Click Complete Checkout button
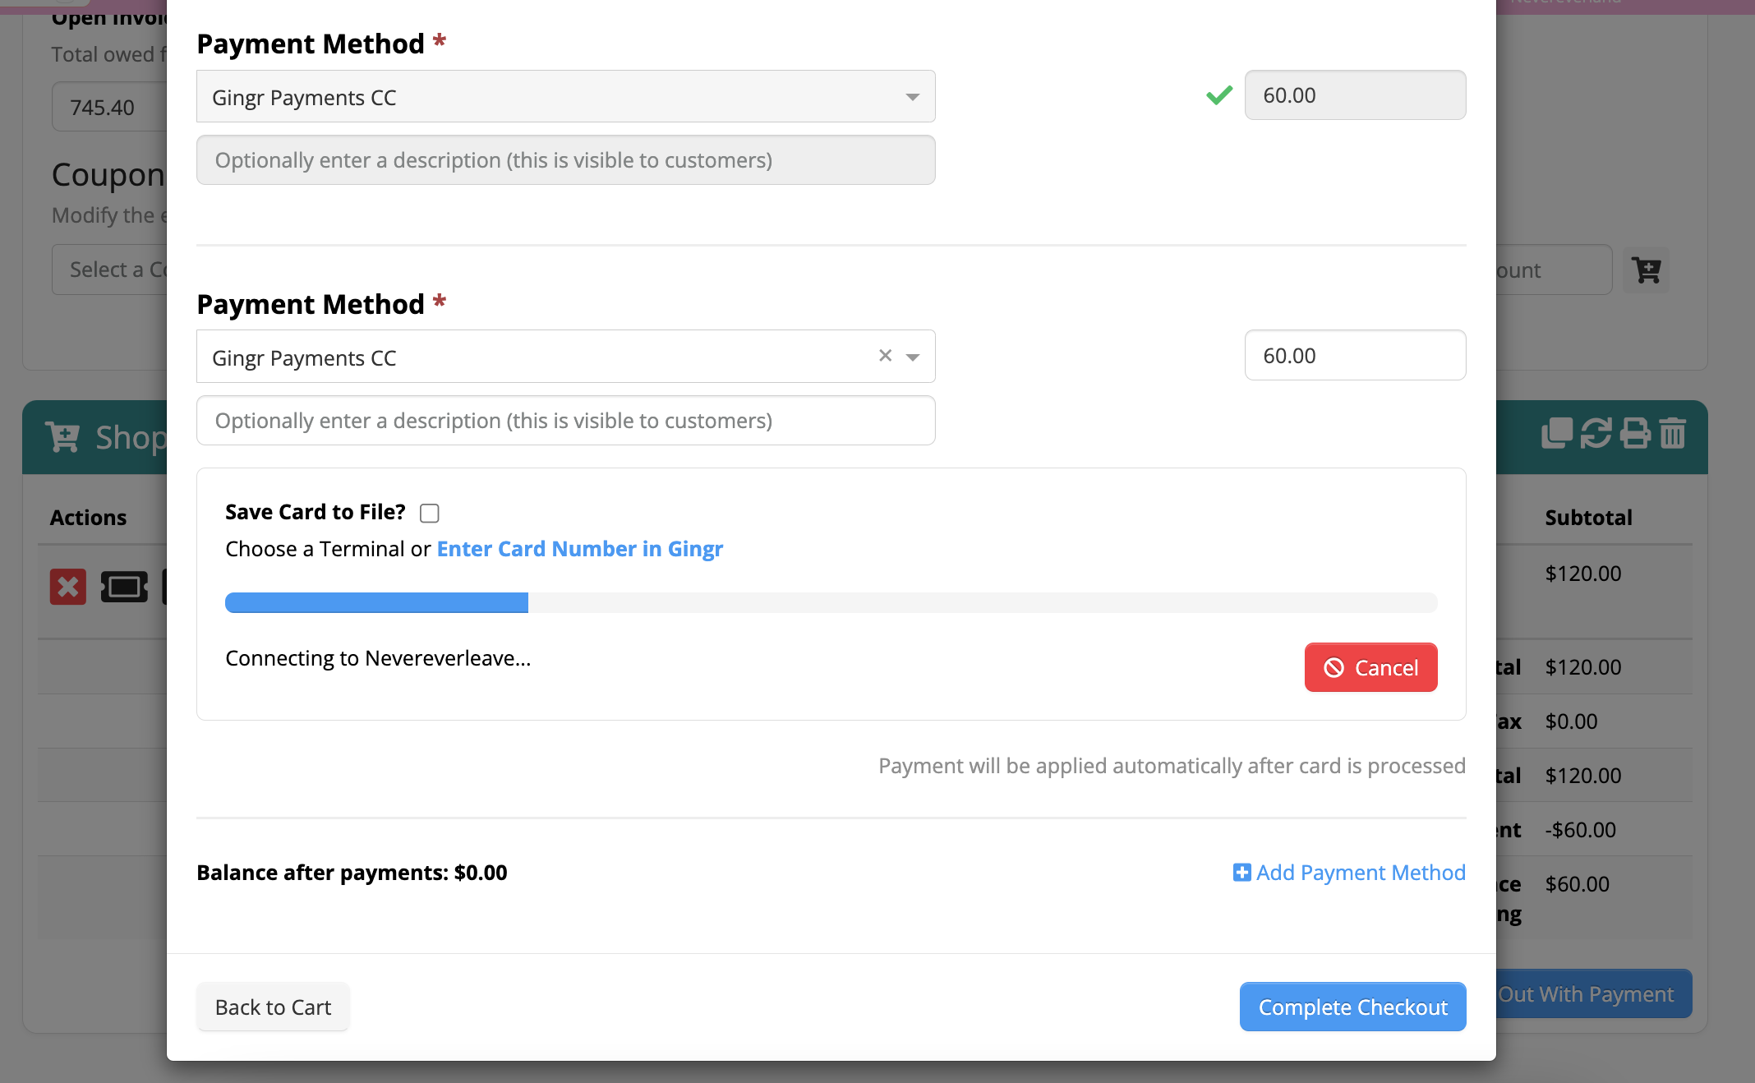1755x1083 pixels. (x=1352, y=1007)
